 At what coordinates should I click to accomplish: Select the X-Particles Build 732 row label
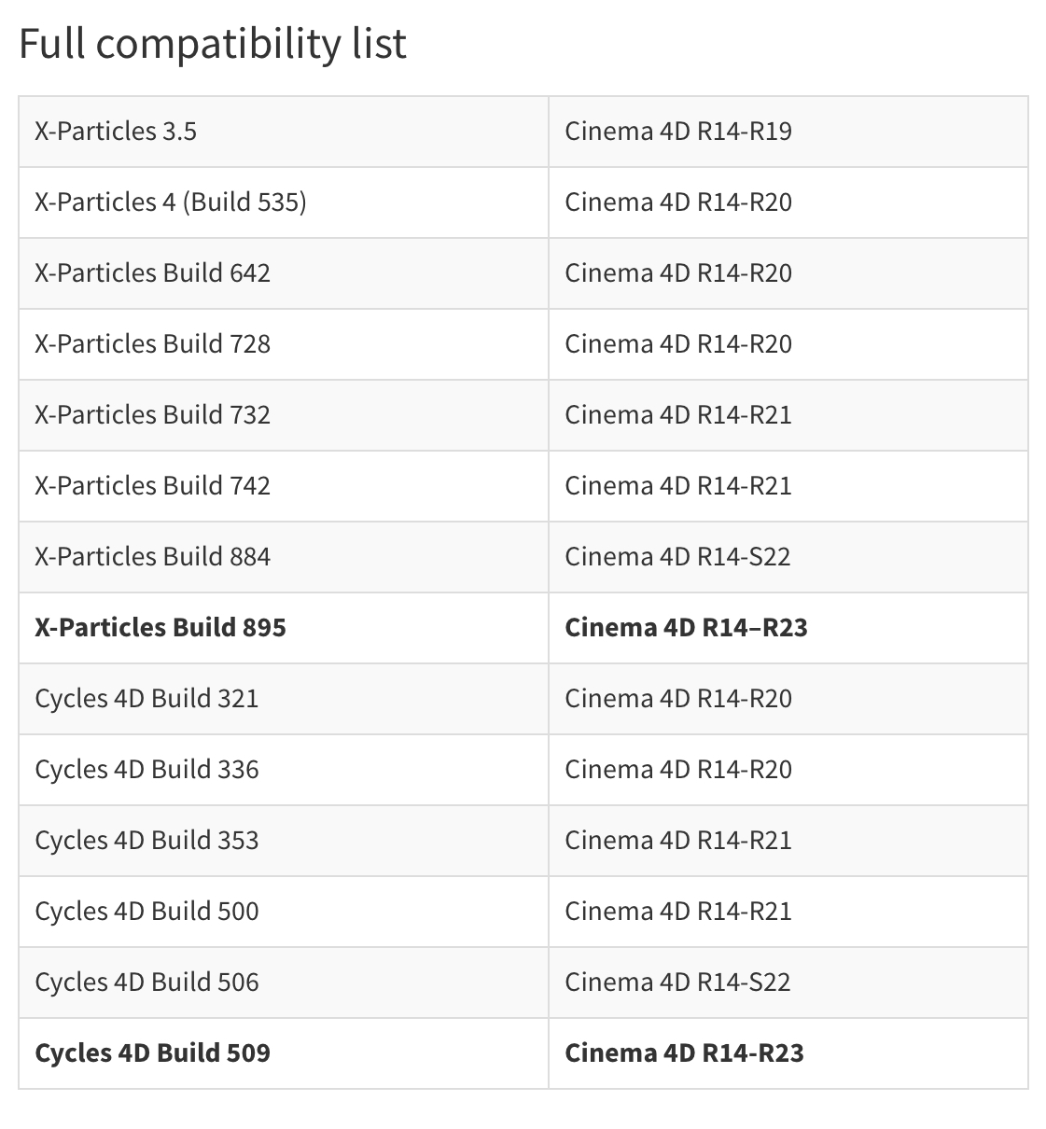pyautogui.click(x=152, y=415)
